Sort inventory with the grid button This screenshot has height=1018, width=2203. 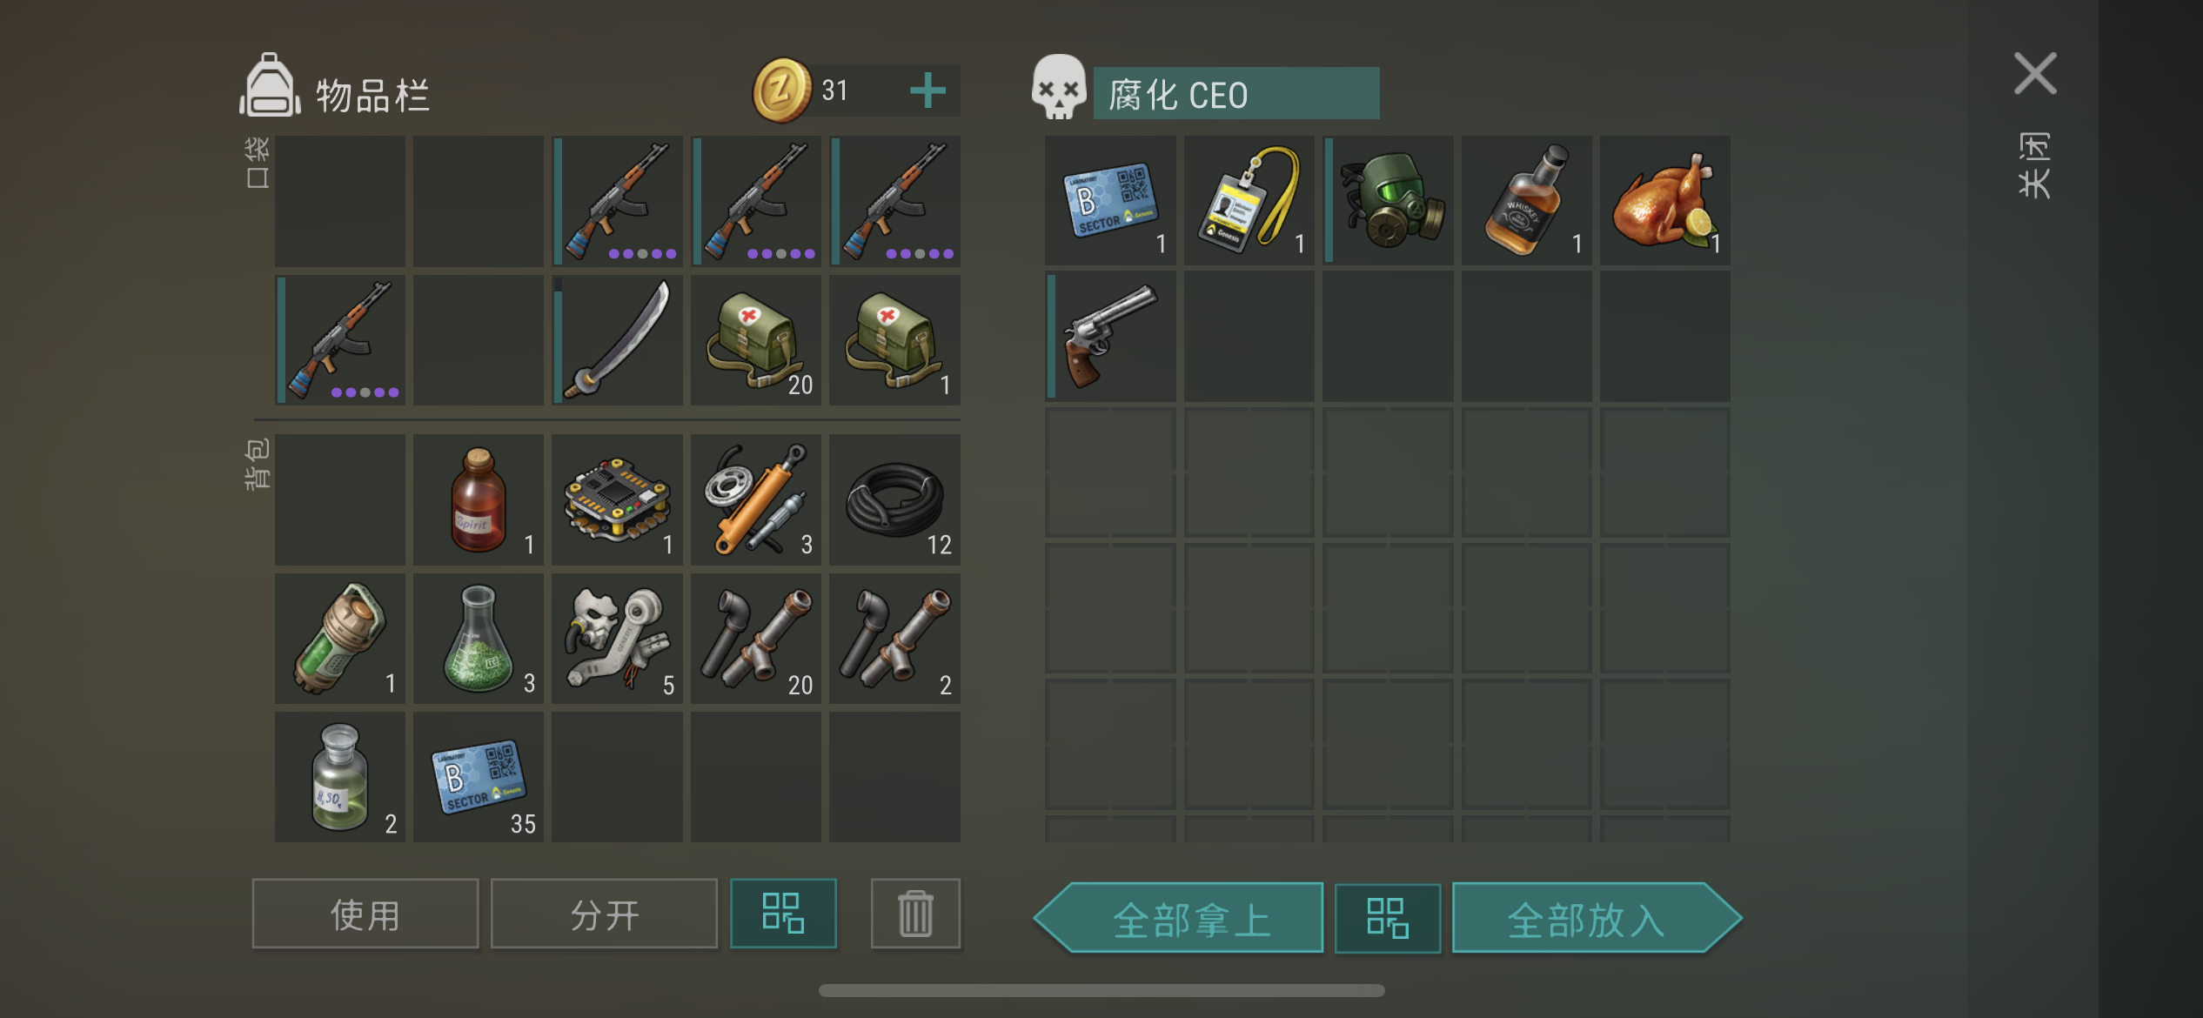783,914
